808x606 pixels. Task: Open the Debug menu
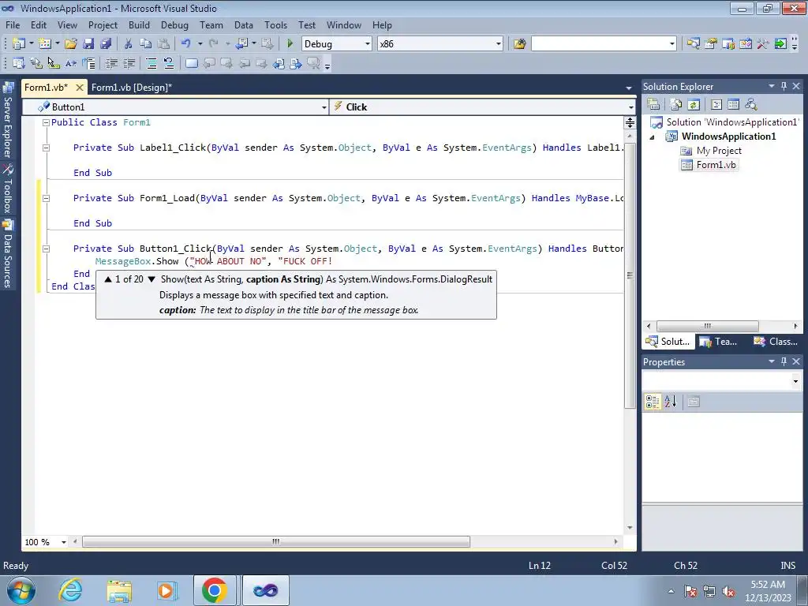(x=174, y=24)
